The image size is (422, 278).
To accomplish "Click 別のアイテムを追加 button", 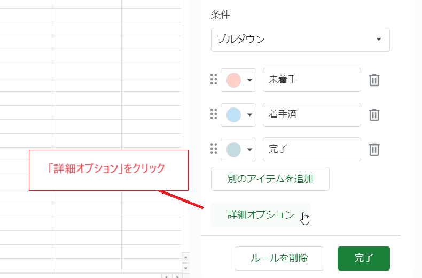I will [270, 179].
